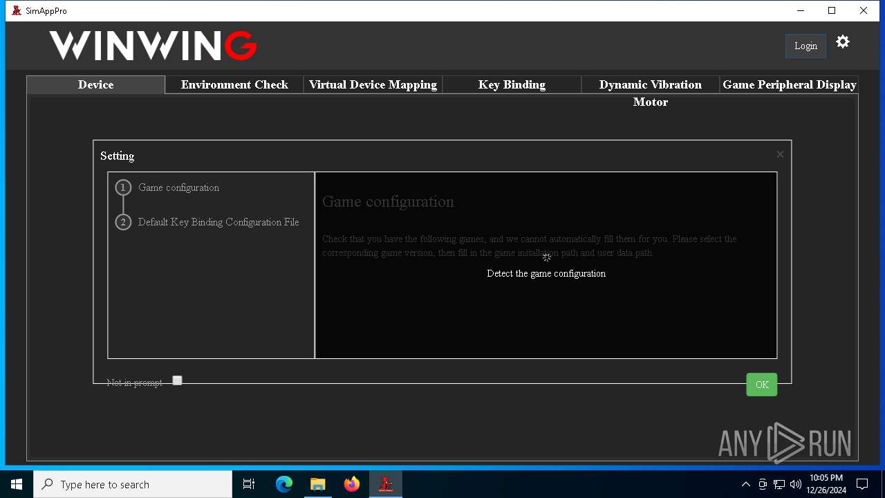Switch to Game Peripheral Display tab
885x498 pixels.
(789, 84)
